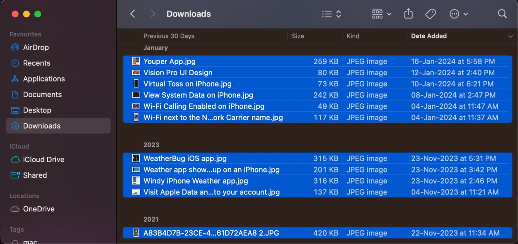Open the Date Added sort chevron
The height and width of the screenshot is (244, 518).
tap(511, 36)
